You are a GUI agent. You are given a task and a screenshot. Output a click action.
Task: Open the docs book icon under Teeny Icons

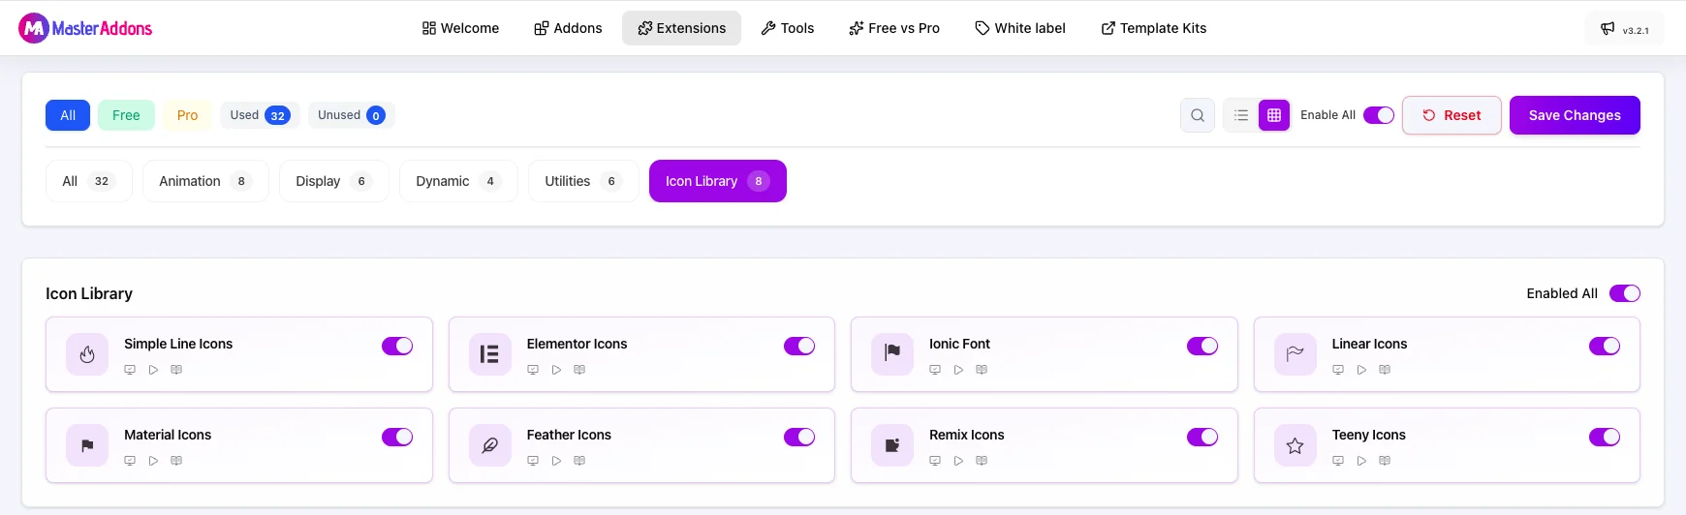click(x=1385, y=461)
